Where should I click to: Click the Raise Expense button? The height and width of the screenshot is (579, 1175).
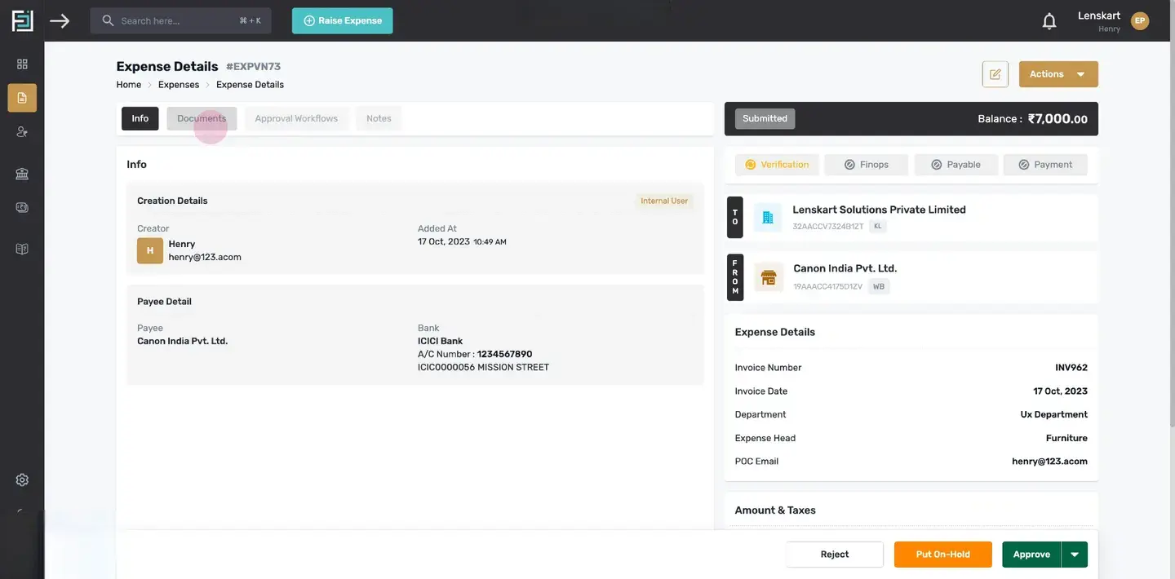pos(343,20)
